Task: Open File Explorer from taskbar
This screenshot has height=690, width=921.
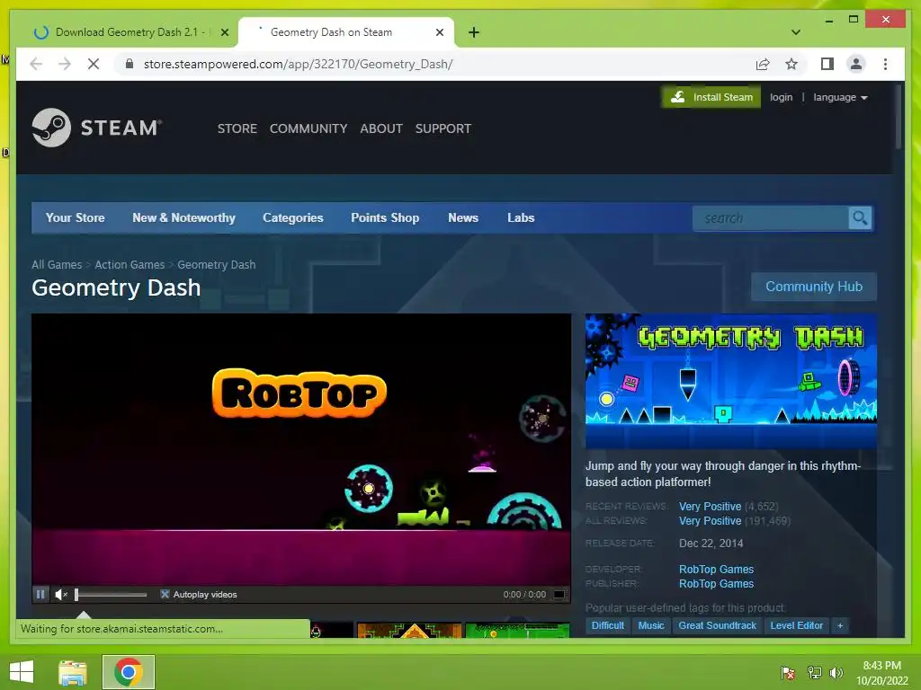Action: [72, 672]
